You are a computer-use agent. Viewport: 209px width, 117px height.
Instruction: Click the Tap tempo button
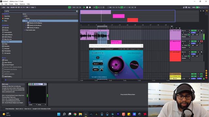tap(8, 7)
